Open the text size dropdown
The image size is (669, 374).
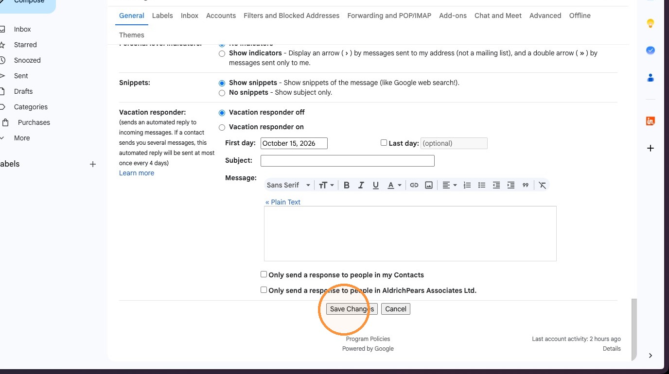click(326, 185)
